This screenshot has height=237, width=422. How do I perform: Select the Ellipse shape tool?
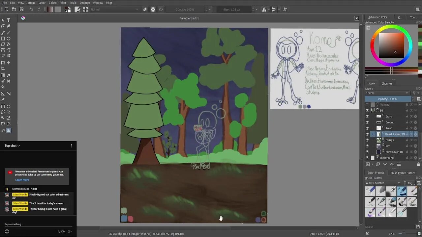(x=9, y=39)
